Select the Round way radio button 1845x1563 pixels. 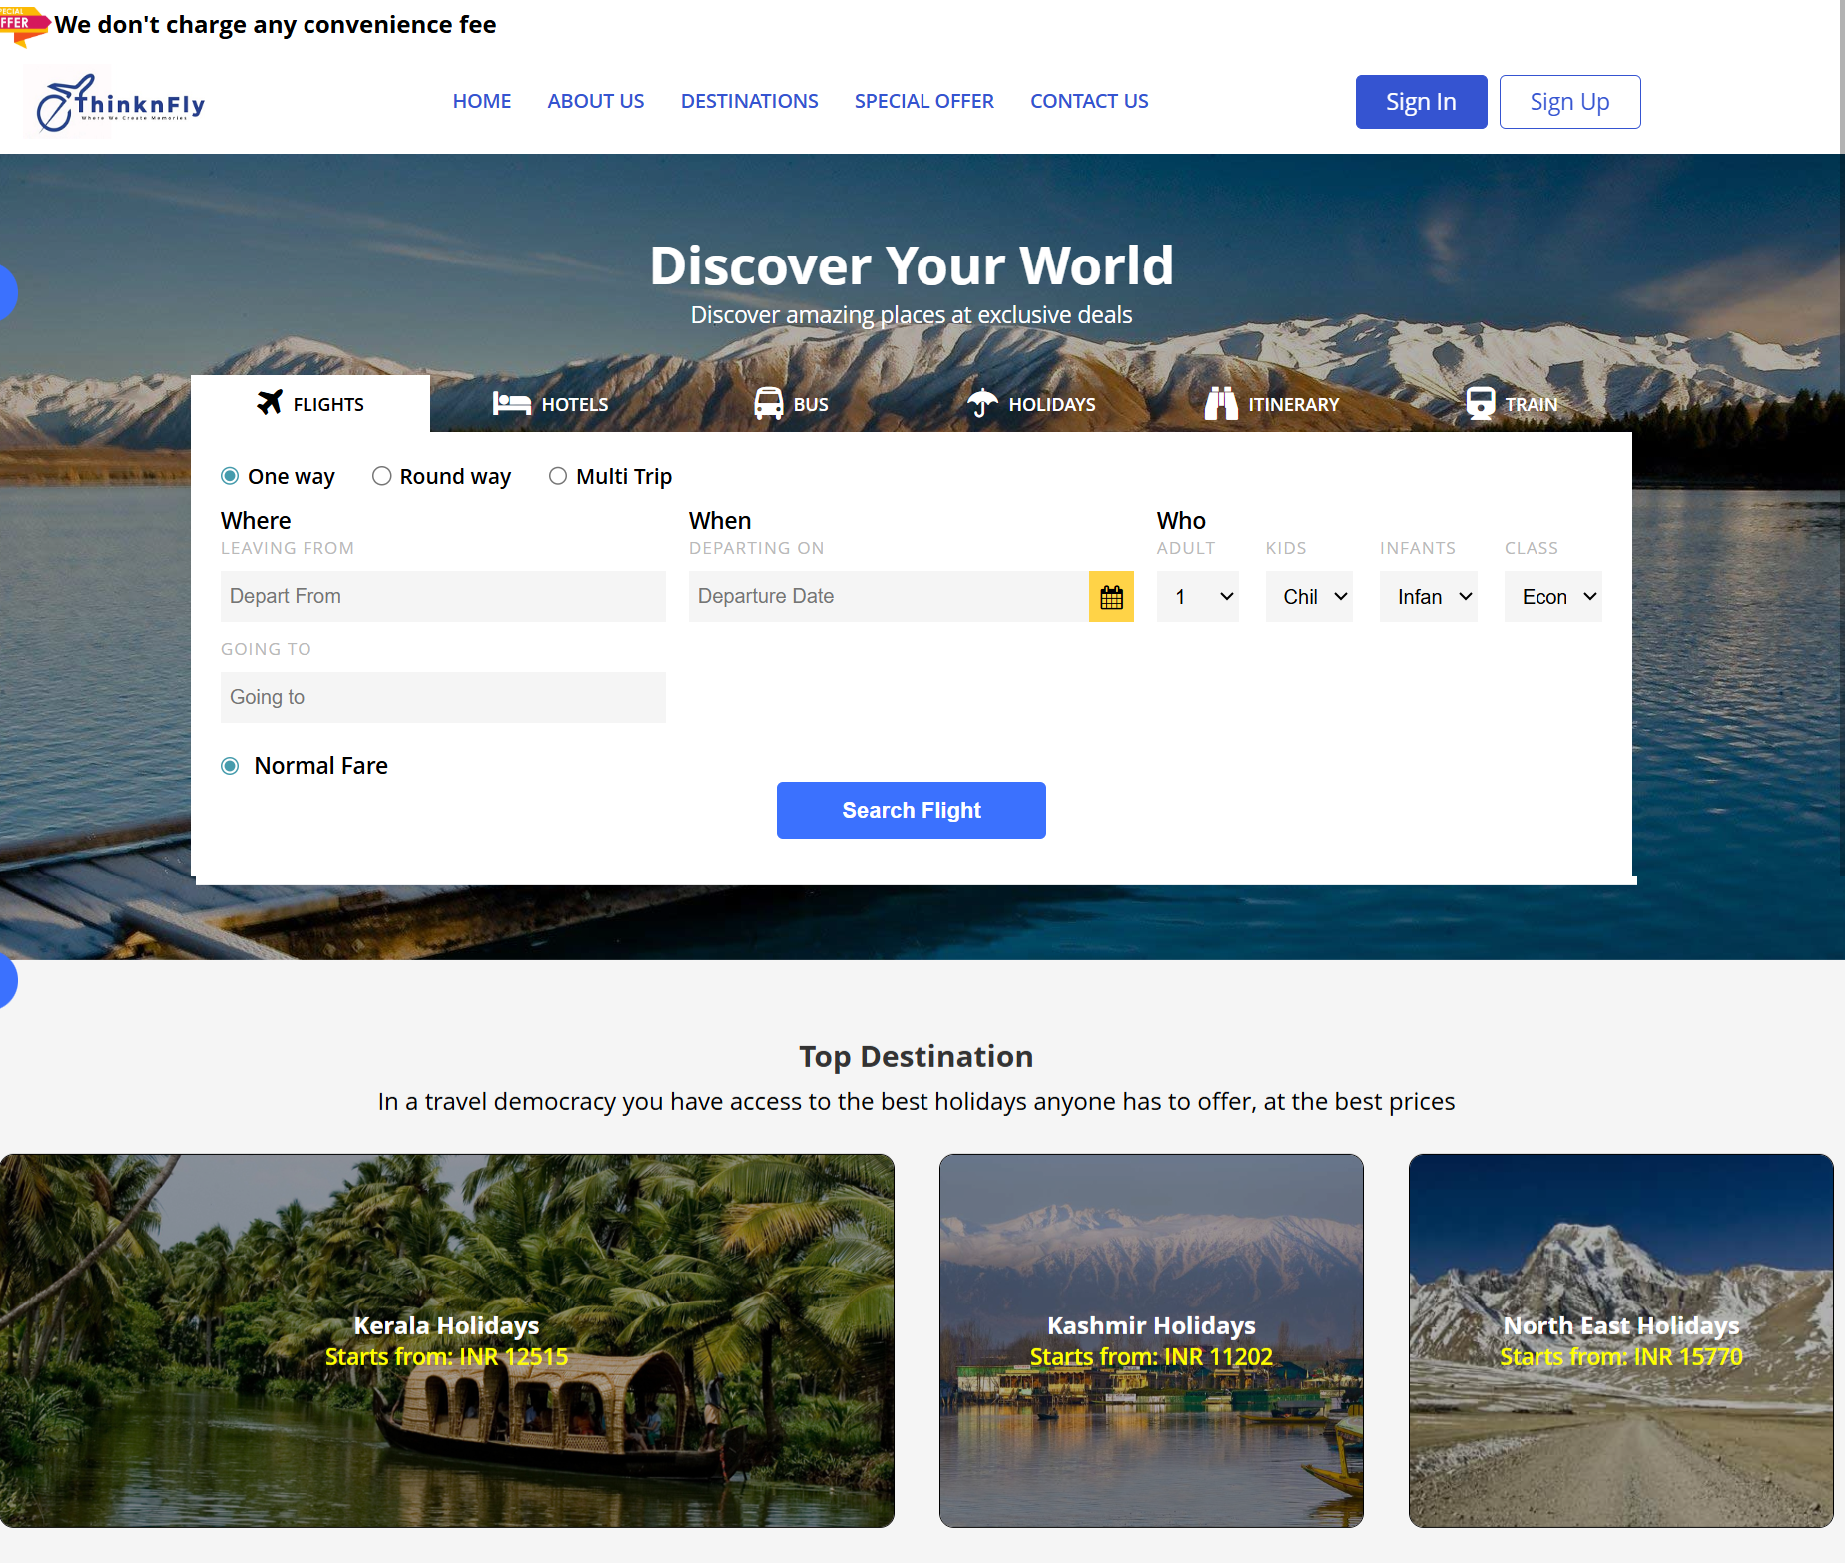pyautogui.click(x=381, y=476)
